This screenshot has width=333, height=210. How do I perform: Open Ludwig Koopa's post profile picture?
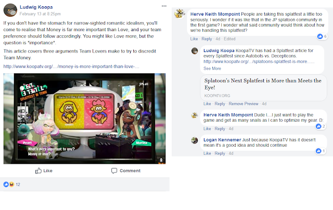tap(10, 10)
